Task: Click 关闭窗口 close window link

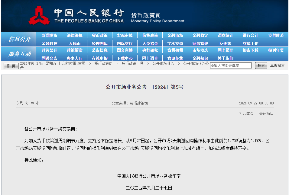Action: [x=266, y=113]
